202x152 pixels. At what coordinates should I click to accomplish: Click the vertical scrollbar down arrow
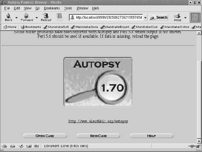coord(199,141)
